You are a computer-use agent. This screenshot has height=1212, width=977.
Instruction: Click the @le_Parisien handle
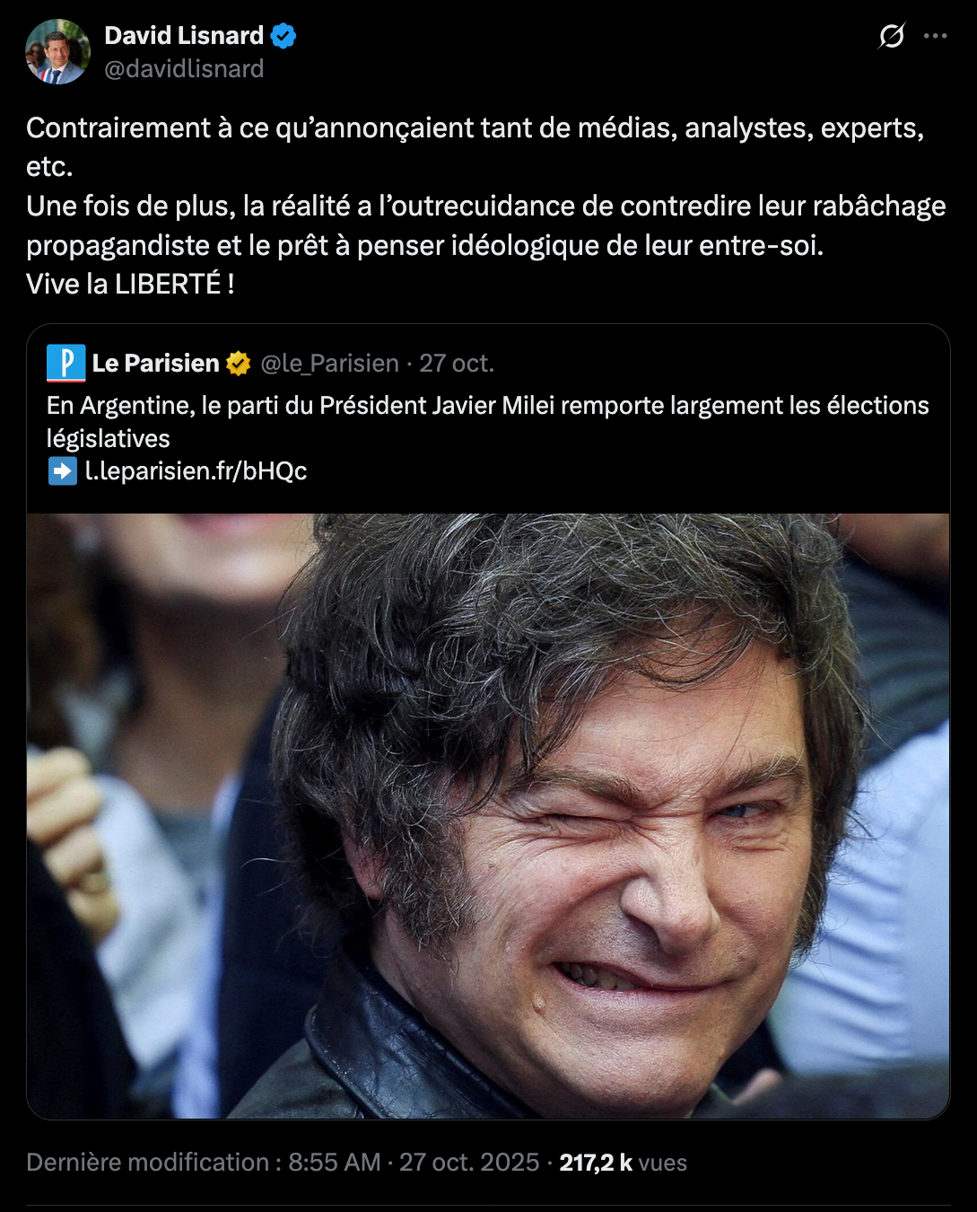coord(329,364)
